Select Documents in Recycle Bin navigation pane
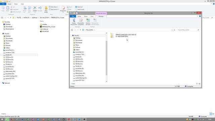Viewport: 215px width, 121px height. (x=79, y=40)
